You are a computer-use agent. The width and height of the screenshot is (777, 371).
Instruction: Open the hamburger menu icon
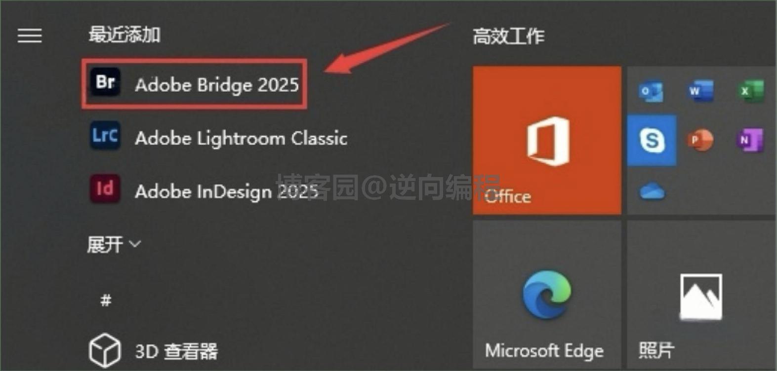30,36
